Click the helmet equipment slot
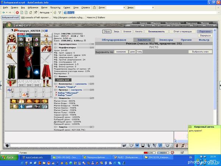Image resolution: width=221 pixels, height=166 pixels. click(x=11, y=39)
